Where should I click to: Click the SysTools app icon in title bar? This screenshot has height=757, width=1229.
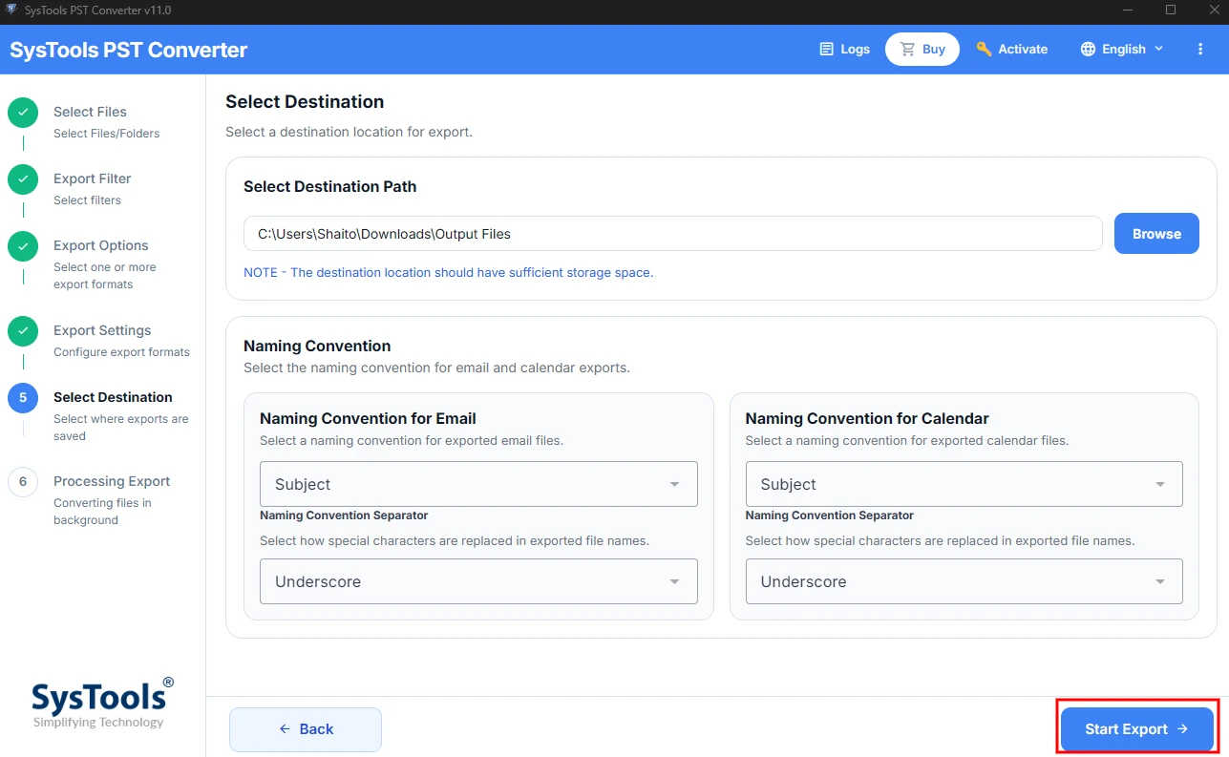coord(11,10)
